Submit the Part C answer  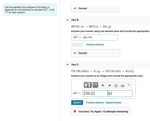pyautogui.click(x=77, y=103)
